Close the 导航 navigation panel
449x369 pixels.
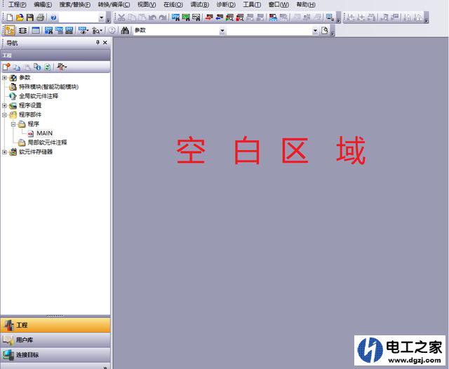coord(105,43)
